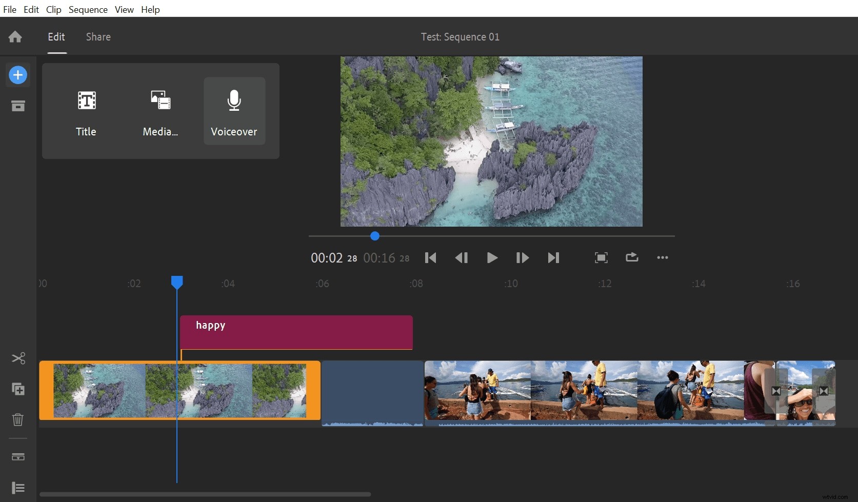Screen dimensions: 858x502
Task: Click the blue playhead scrubber on the preview slider
Action: [375, 236]
